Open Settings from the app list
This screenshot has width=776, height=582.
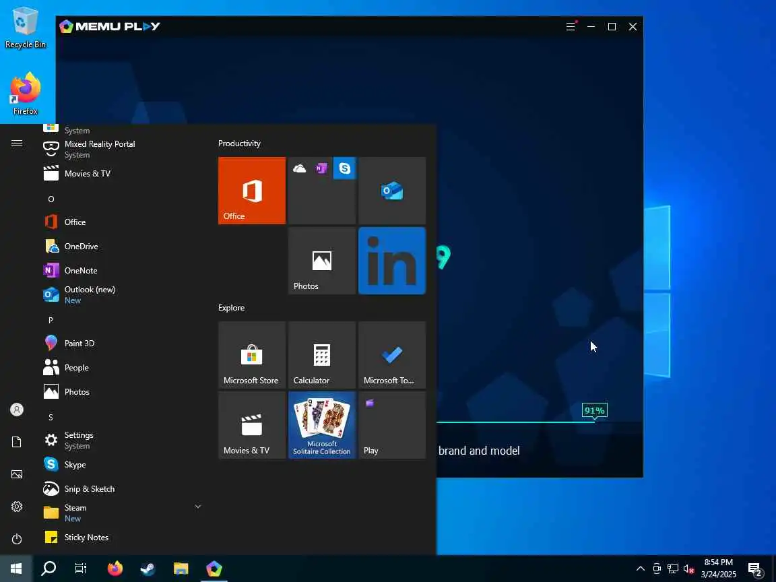[x=121, y=440]
